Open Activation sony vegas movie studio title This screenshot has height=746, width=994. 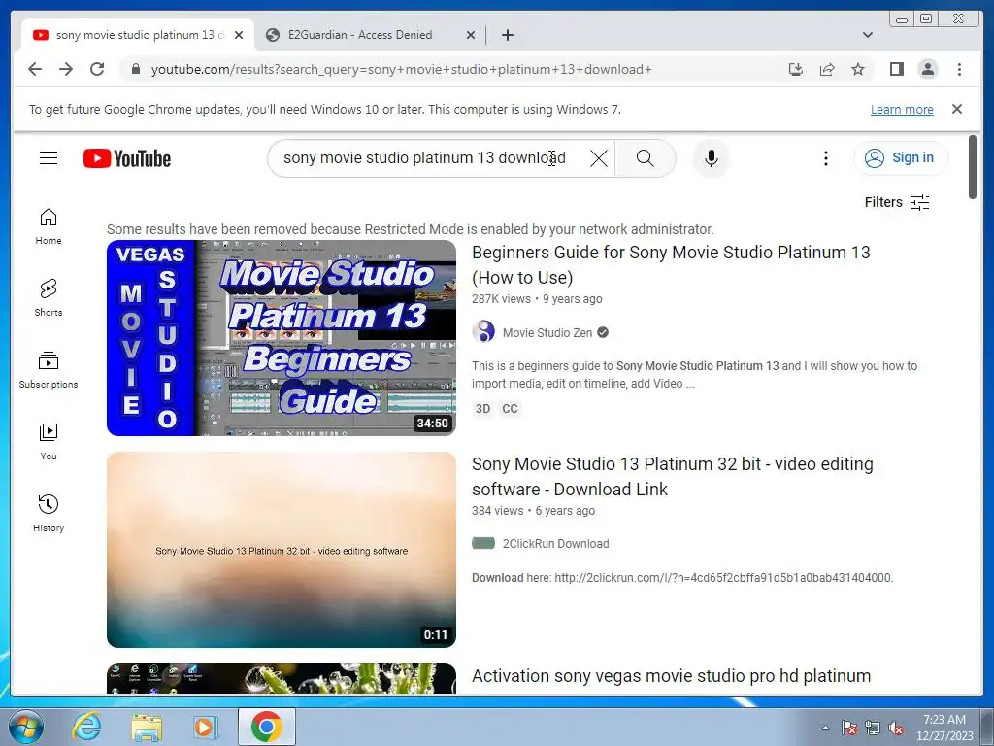point(671,676)
